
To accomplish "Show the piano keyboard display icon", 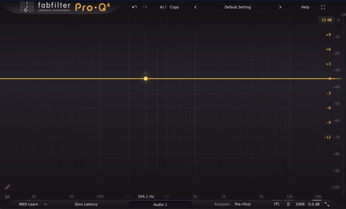I will 7,196.
